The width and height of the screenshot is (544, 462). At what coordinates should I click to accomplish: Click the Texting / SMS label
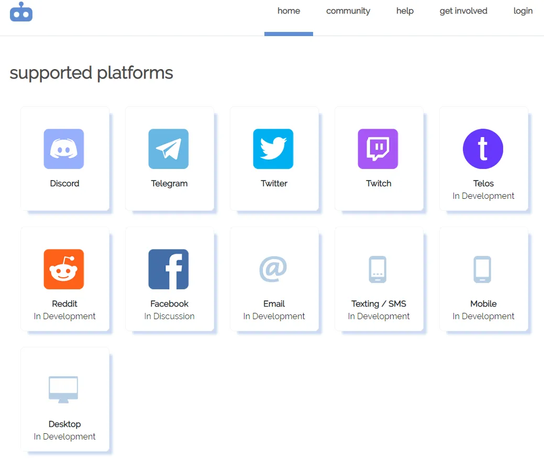(379, 304)
